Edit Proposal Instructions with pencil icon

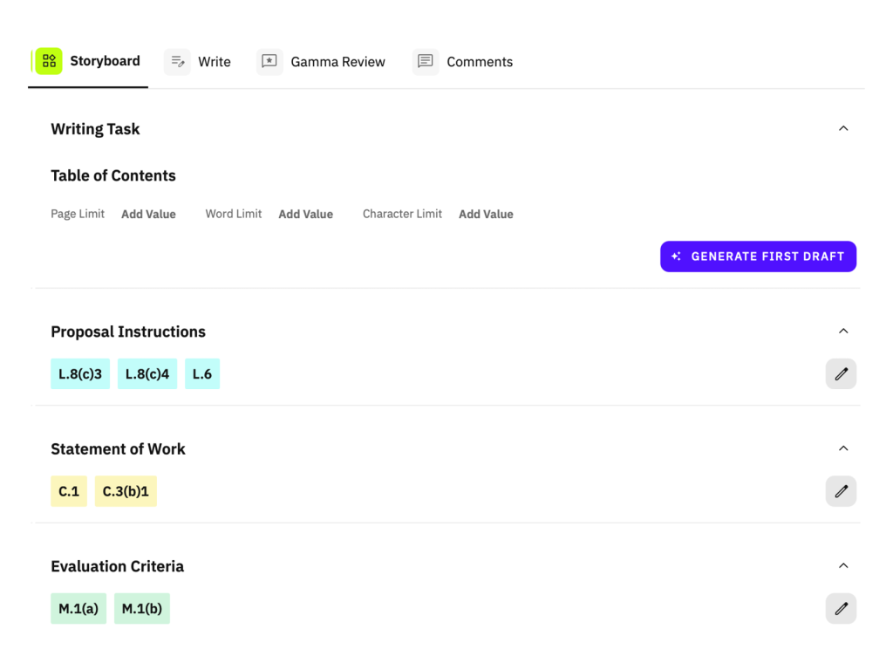[x=841, y=374]
